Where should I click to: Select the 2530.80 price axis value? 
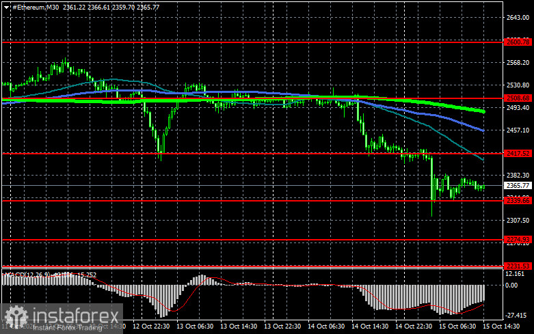[x=518, y=85]
